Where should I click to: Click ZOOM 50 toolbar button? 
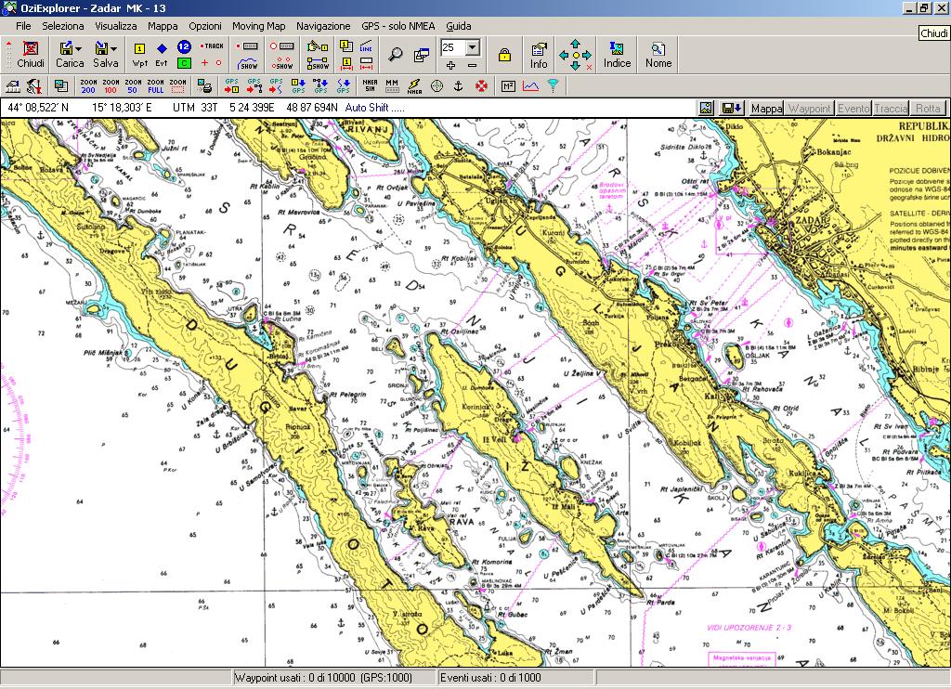point(133,86)
